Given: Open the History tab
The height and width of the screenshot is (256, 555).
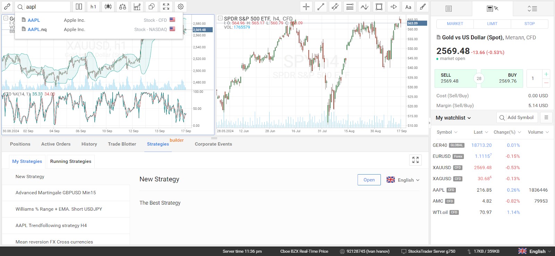Looking at the screenshot, I should (89, 144).
